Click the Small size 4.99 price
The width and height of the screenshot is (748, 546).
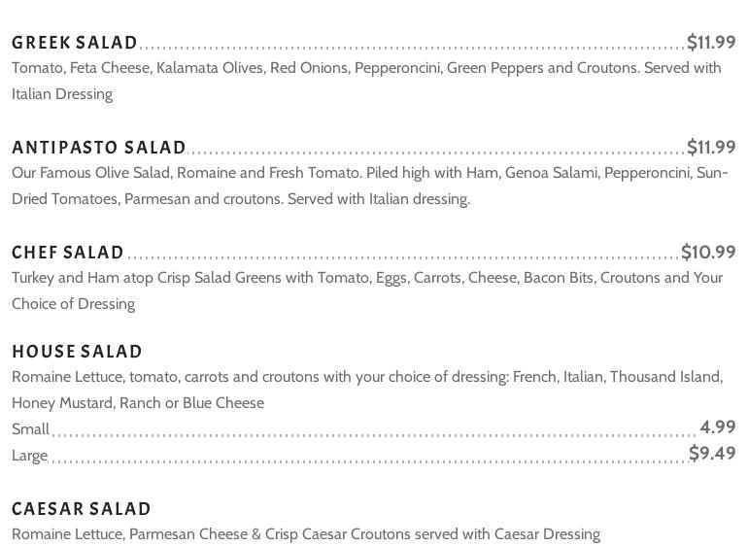click(x=717, y=427)
